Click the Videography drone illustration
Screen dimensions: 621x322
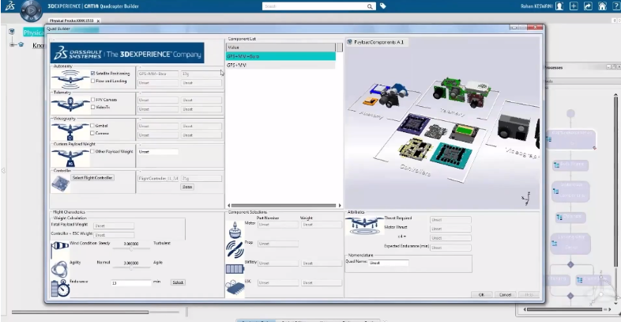pyautogui.click(x=70, y=131)
